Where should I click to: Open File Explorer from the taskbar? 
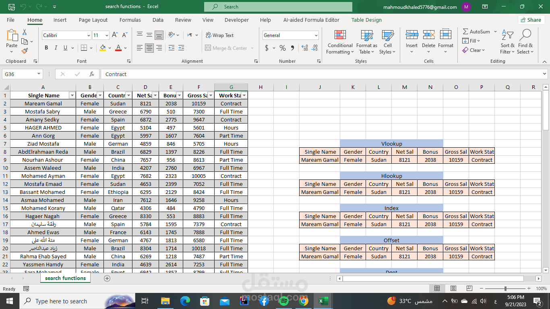pos(165,301)
